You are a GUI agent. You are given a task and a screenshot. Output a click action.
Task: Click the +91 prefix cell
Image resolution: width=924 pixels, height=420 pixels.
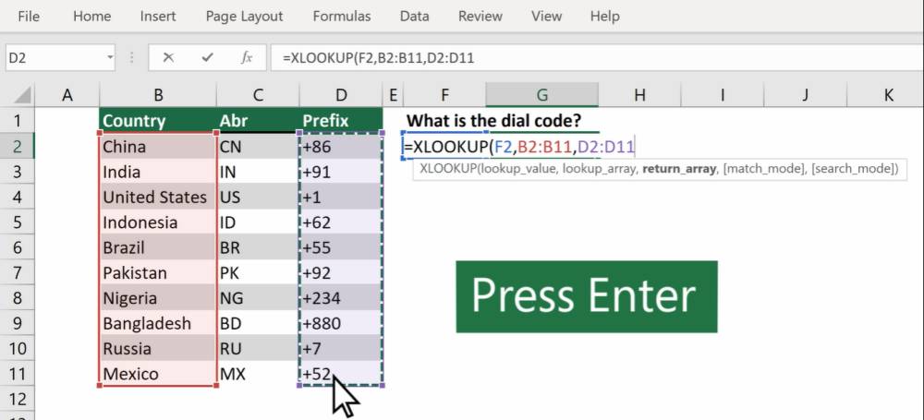(341, 172)
